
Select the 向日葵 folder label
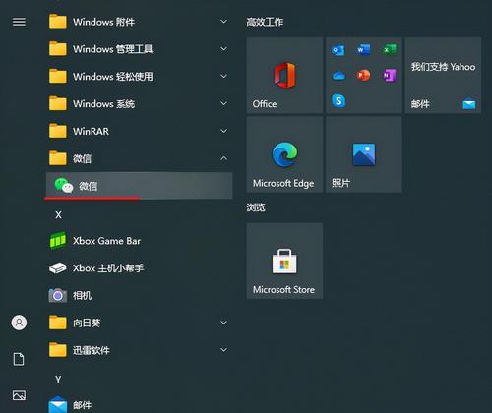point(87,323)
